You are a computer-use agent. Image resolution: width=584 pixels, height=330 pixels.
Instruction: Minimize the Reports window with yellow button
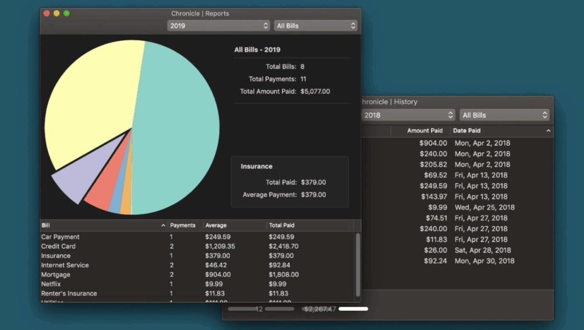coord(56,13)
